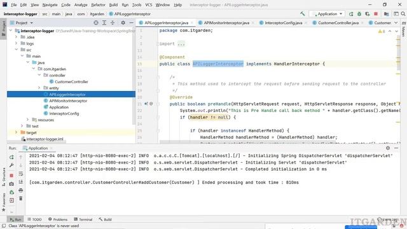Open the Refactor menu
The width and height of the screenshot is (407, 229).
click(98, 4)
